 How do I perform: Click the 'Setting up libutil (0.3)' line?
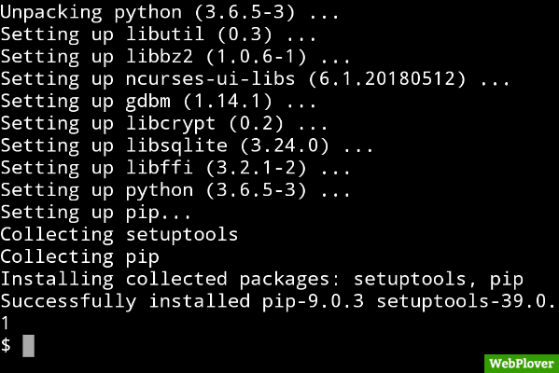pyautogui.click(x=158, y=35)
